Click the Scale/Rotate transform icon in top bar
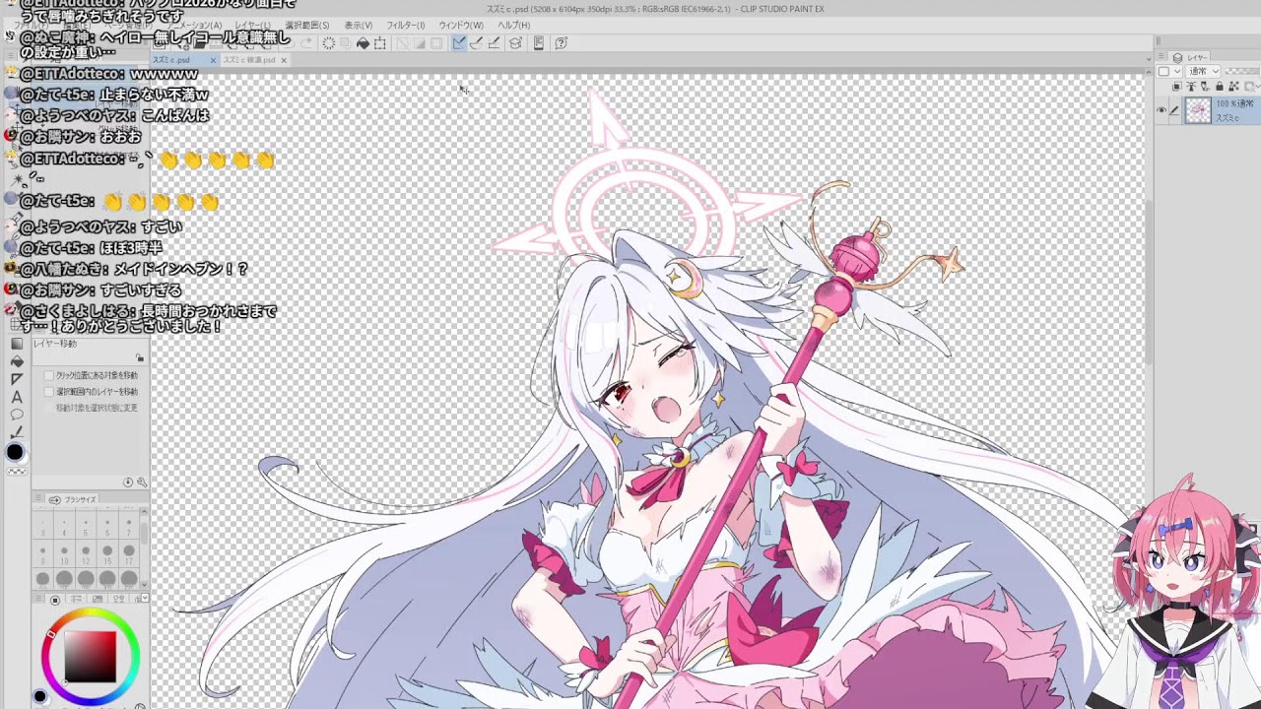Screen dimensions: 1261x709 point(379,43)
